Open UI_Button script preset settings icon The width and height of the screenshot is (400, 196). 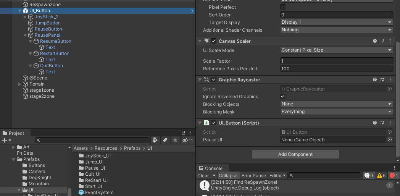382,123
